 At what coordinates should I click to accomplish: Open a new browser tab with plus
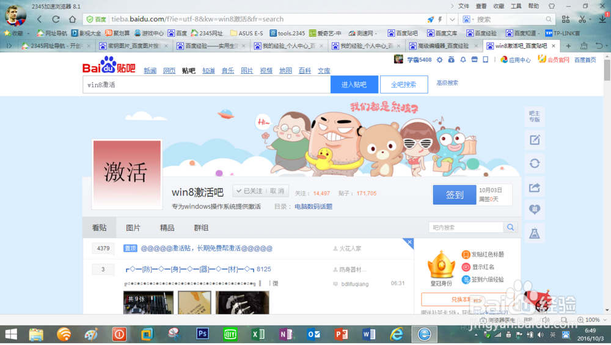pos(568,46)
